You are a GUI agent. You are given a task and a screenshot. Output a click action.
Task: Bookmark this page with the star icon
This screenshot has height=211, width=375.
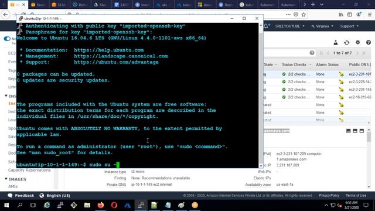[x=304, y=15]
